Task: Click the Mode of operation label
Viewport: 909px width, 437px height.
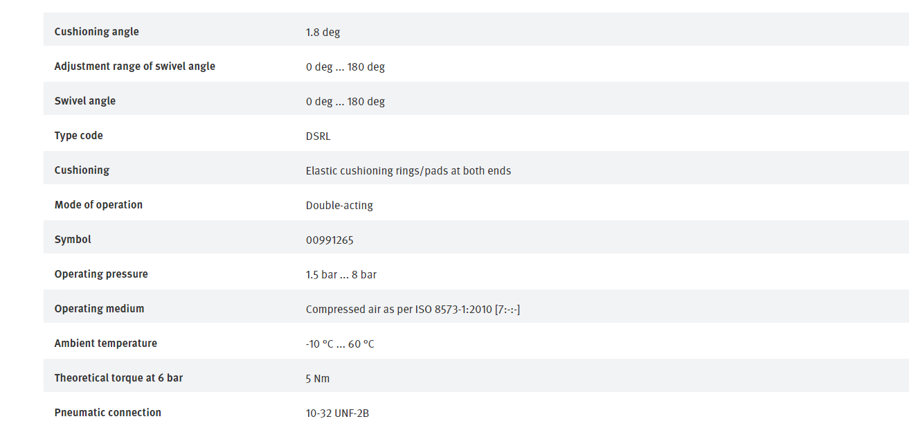Action: pyautogui.click(x=98, y=205)
